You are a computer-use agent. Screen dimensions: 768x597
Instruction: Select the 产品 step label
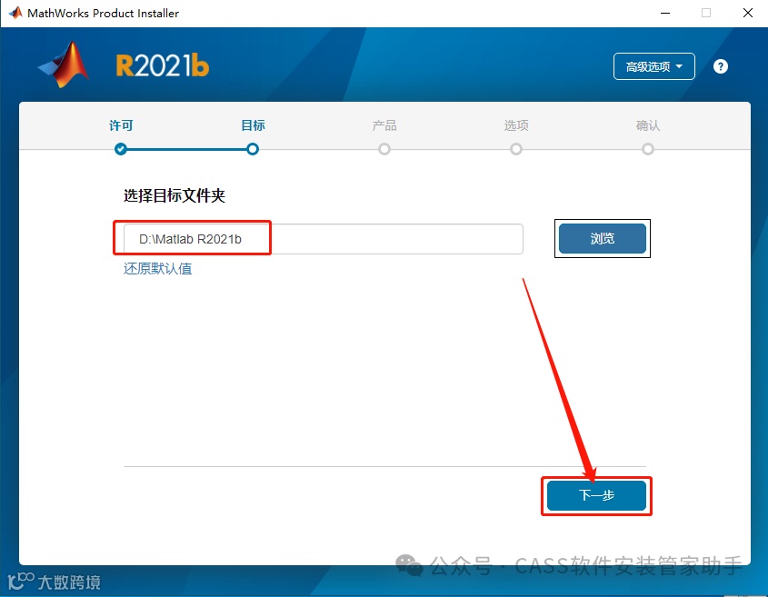(384, 125)
